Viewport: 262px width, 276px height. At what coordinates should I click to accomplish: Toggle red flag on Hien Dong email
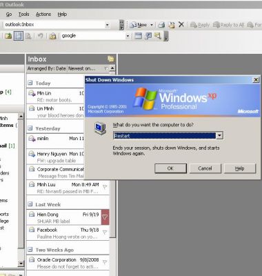point(105,217)
